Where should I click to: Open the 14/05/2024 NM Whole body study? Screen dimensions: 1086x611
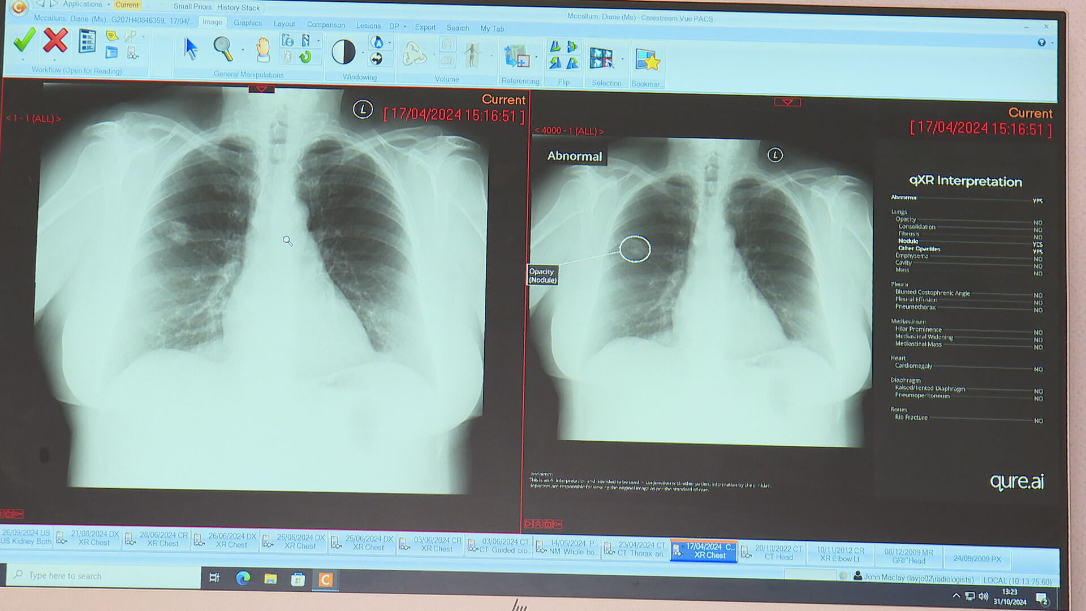[x=566, y=547]
